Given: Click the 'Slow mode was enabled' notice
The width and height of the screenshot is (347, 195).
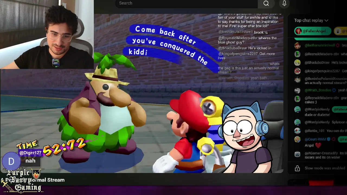Looking at the screenshot, I should [325, 168].
